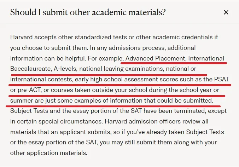Click the X icon beside the heading
The height and width of the screenshot is (167, 239).
point(226,13)
